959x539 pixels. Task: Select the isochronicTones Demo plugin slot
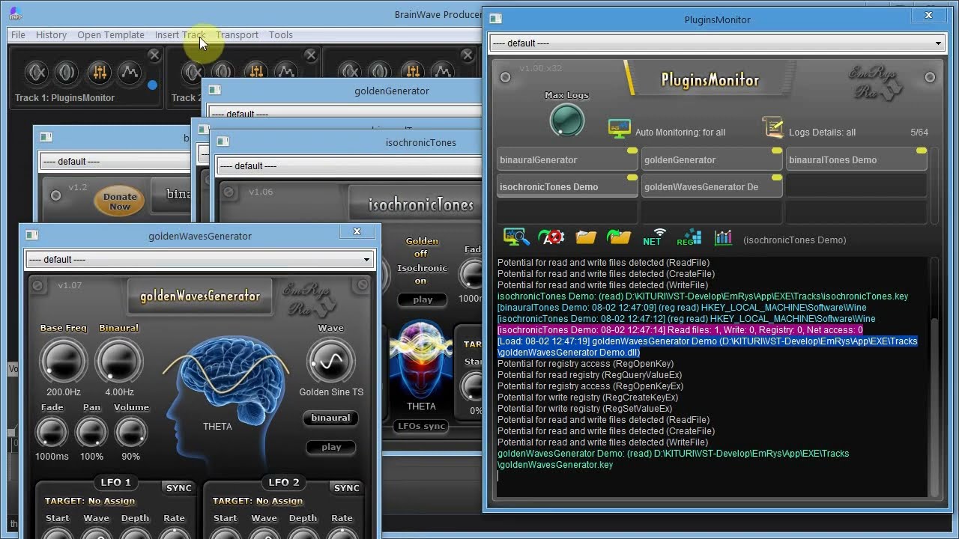coord(567,186)
